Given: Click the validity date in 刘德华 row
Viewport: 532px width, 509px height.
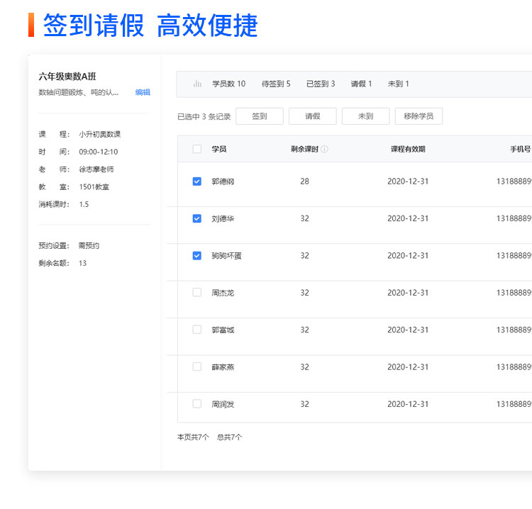Looking at the screenshot, I should coord(408,218).
